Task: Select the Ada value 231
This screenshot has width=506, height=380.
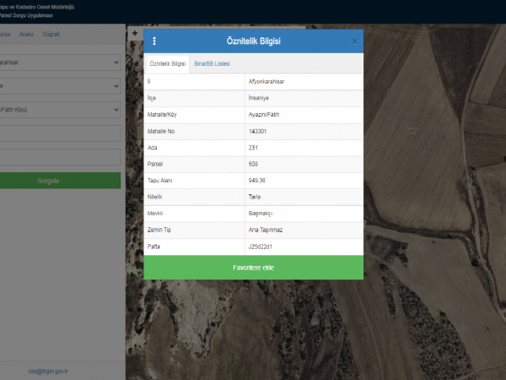Action: click(304, 148)
